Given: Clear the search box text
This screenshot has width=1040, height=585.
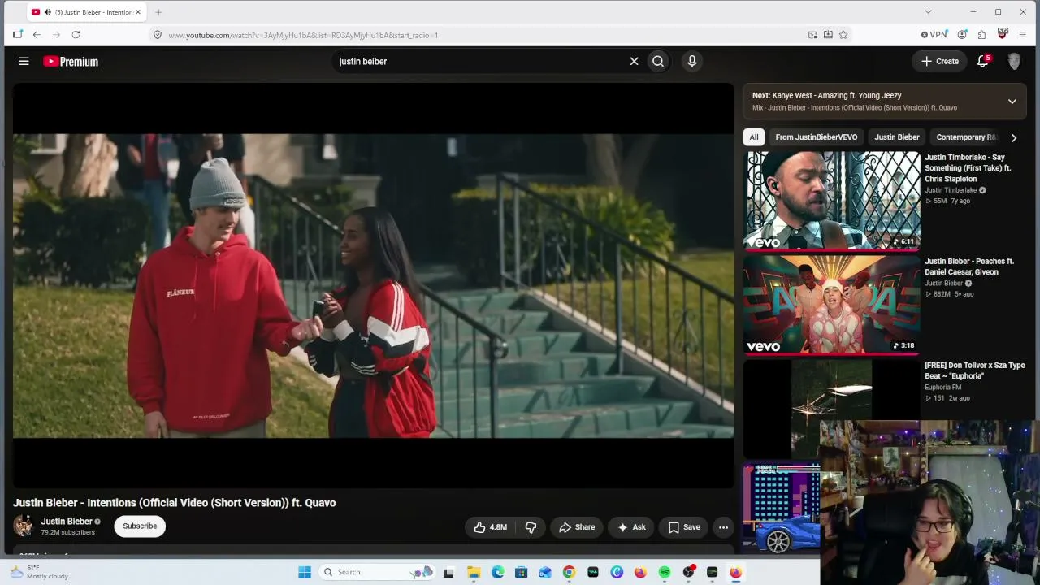Looking at the screenshot, I should [634, 61].
